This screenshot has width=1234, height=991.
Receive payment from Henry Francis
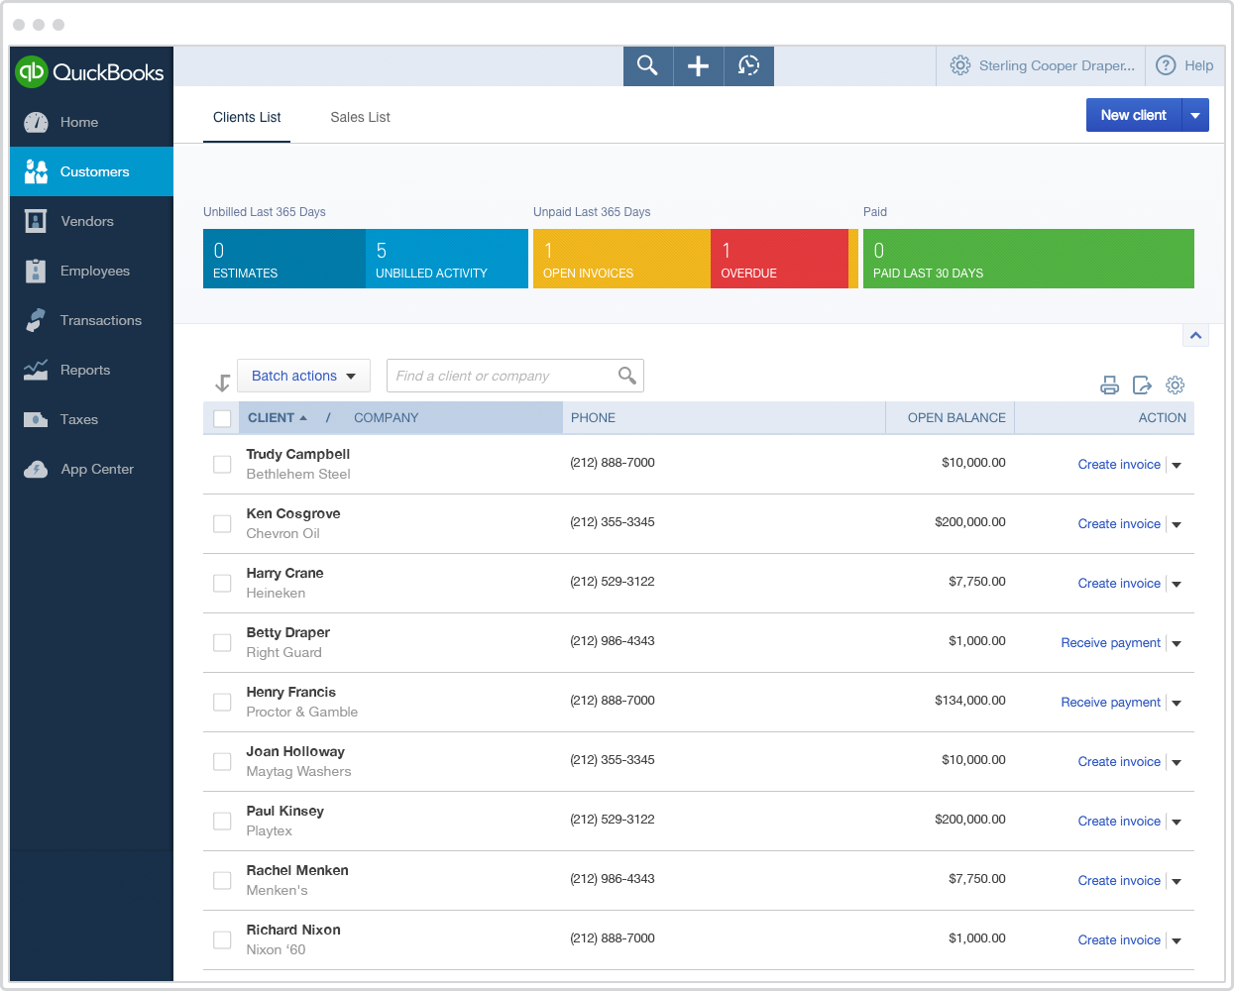(x=1110, y=703)
